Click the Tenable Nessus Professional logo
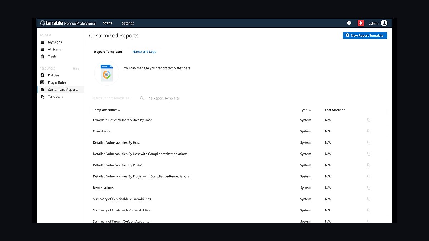Viewport: 429px width, 241px height. point(68,23)
